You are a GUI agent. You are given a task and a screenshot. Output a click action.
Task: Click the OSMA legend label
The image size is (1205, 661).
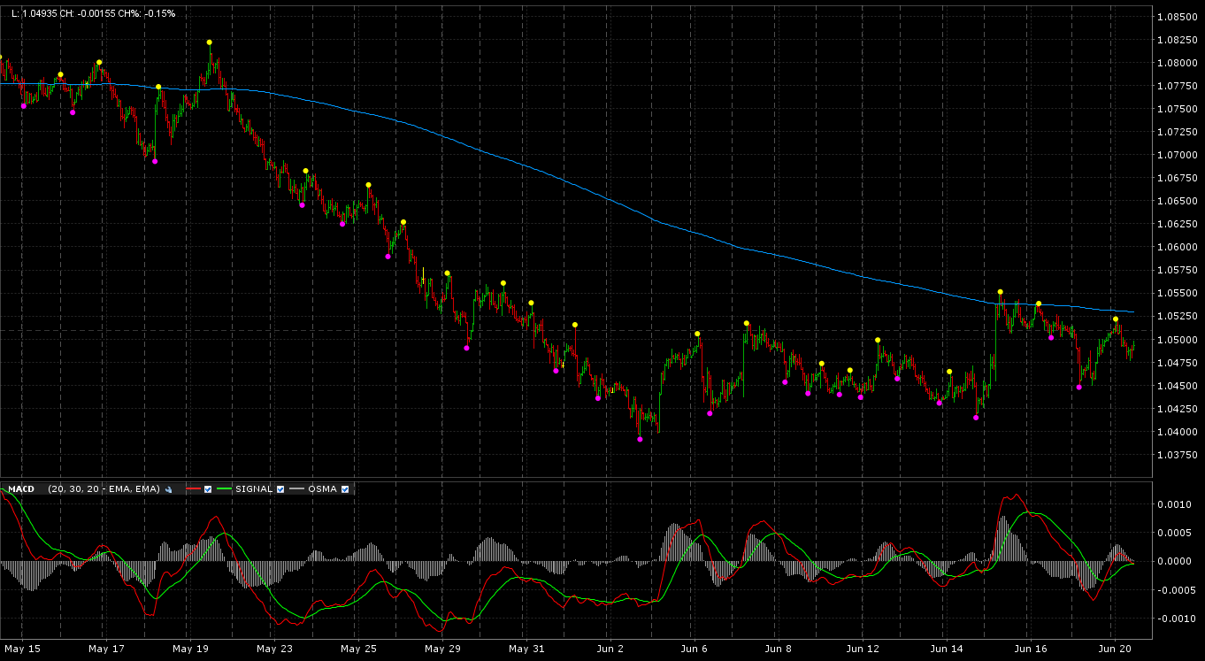click(x=322, y=489)
